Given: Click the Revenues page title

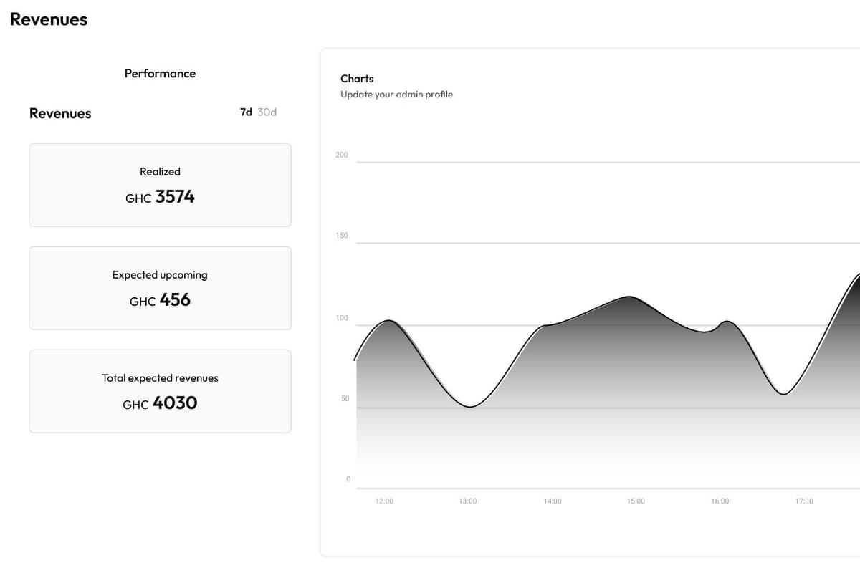Looking at the screenshot, I should (48, 19).
